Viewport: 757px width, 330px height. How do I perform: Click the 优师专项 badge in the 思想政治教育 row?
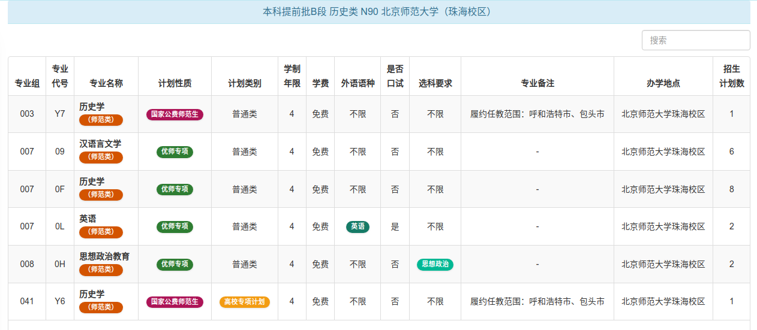(175, 264)
